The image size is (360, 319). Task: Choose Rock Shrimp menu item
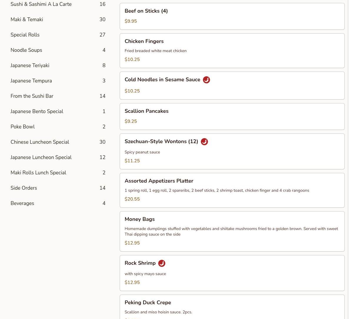[232, 273]
